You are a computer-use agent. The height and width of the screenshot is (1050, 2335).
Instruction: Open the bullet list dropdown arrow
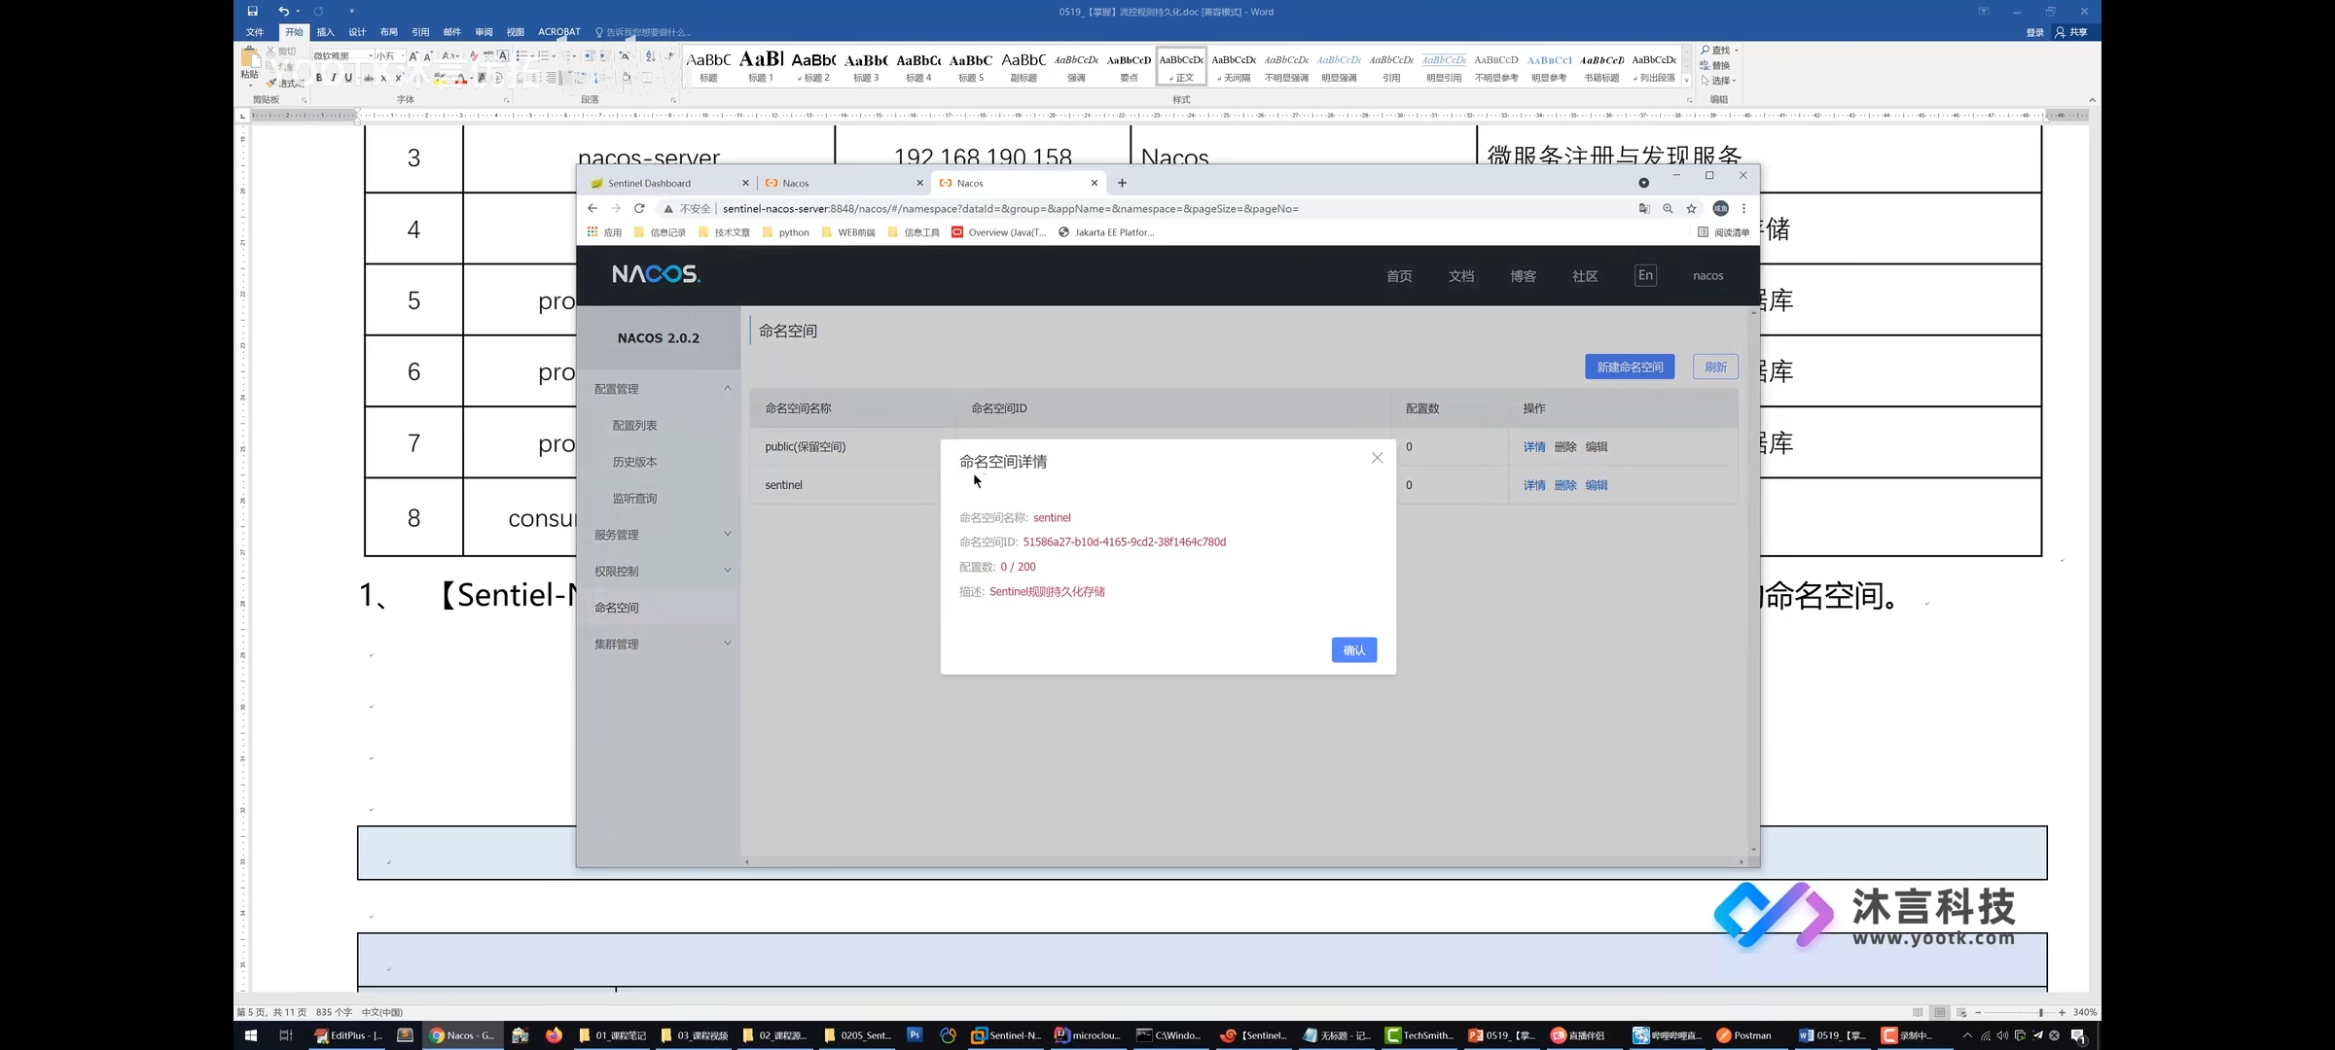(532, 56)
